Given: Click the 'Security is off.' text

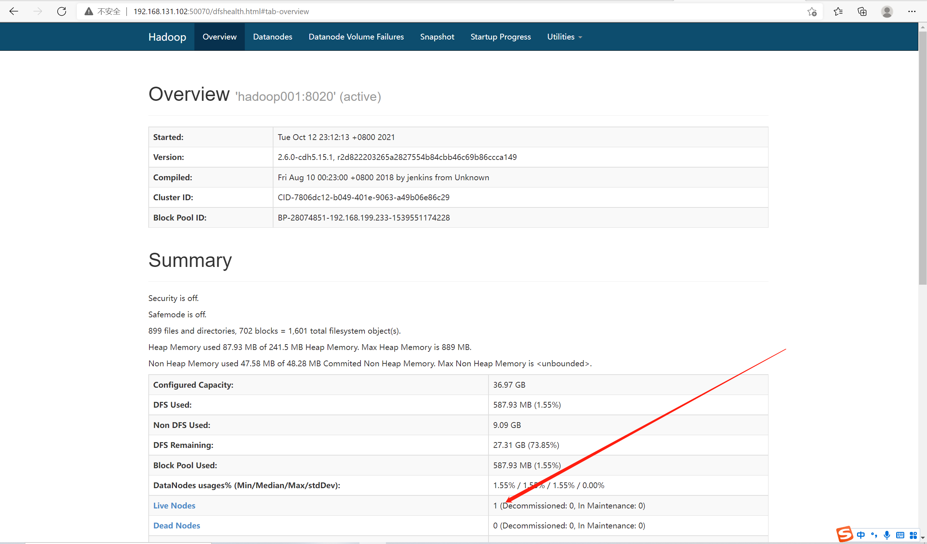Looking at the screenshot, I should [x=173, y=298].
